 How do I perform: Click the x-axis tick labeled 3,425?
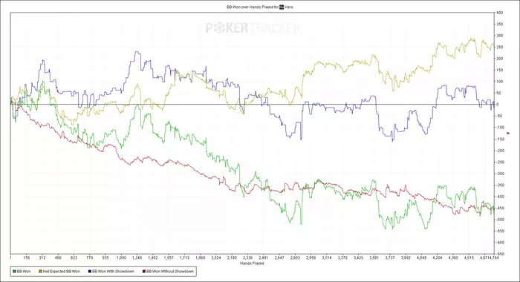(359, 258)
